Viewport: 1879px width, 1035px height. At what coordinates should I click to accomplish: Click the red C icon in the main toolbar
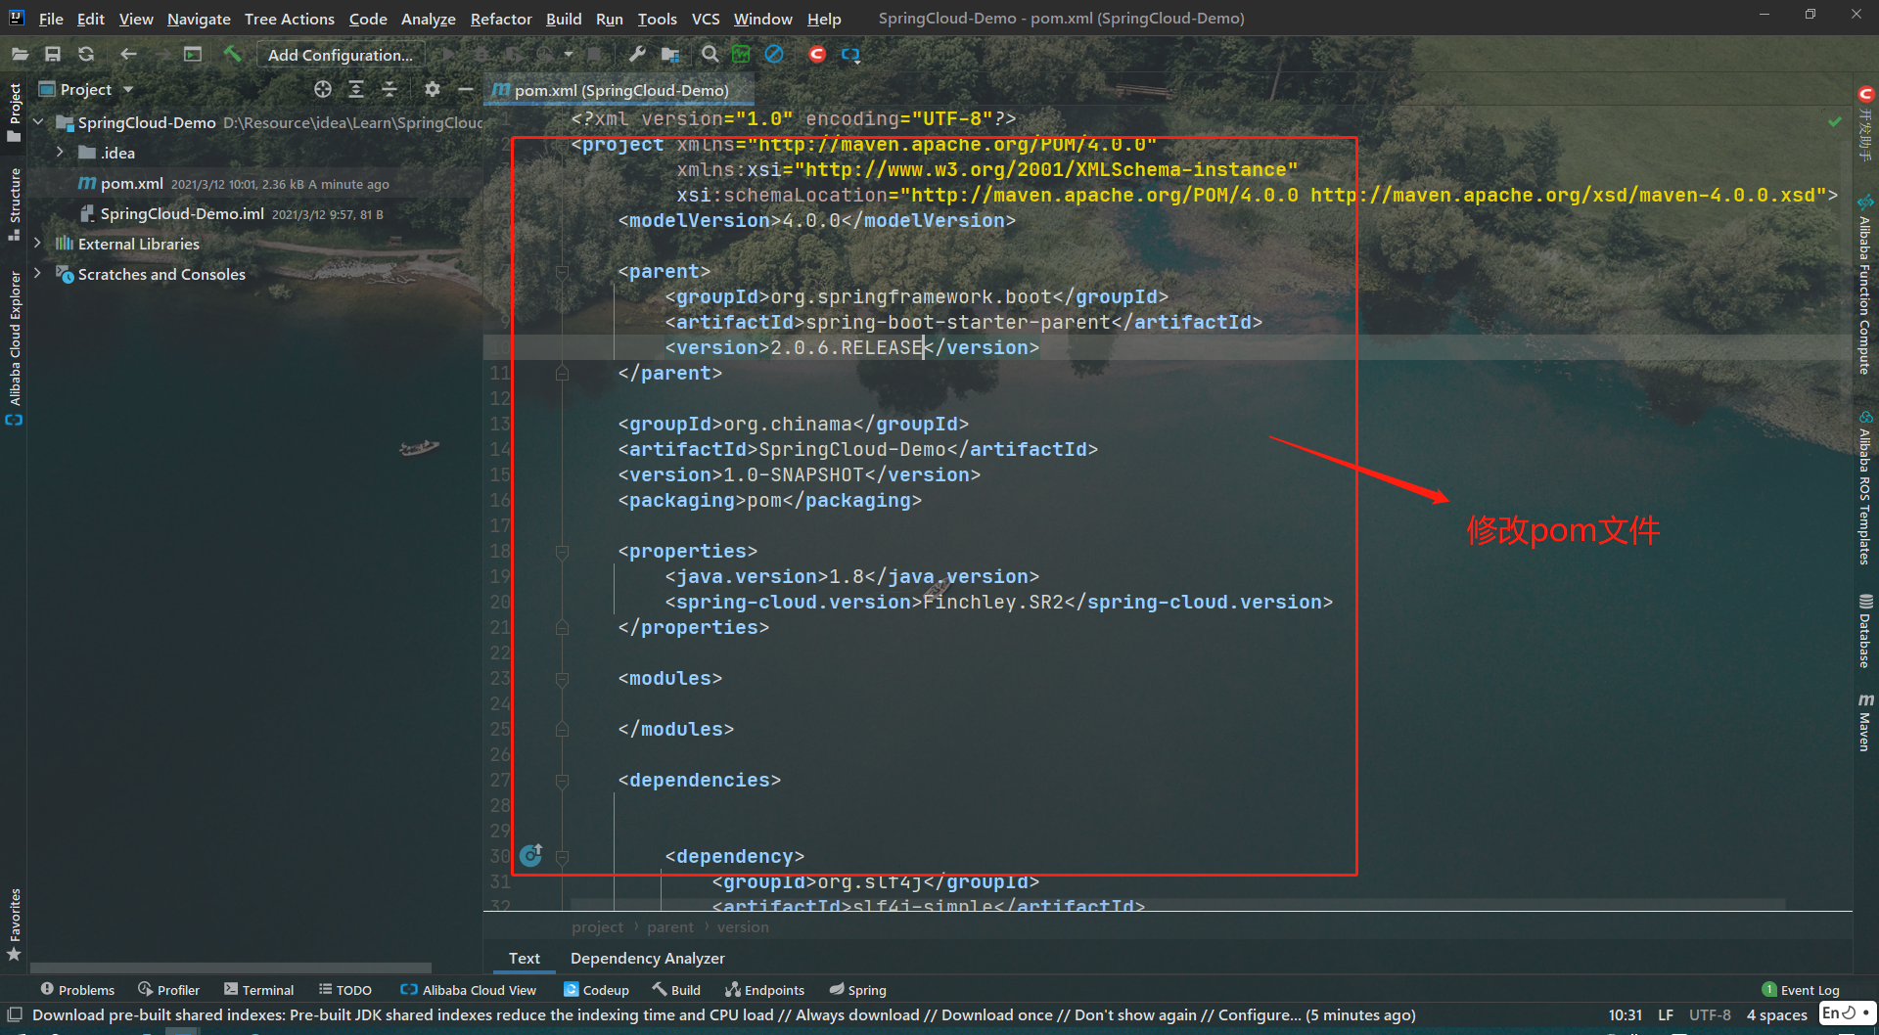coord(817,55)
